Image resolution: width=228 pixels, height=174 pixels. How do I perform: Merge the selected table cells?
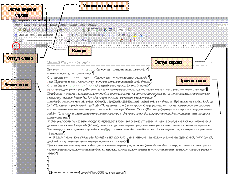tap(96, 40)
